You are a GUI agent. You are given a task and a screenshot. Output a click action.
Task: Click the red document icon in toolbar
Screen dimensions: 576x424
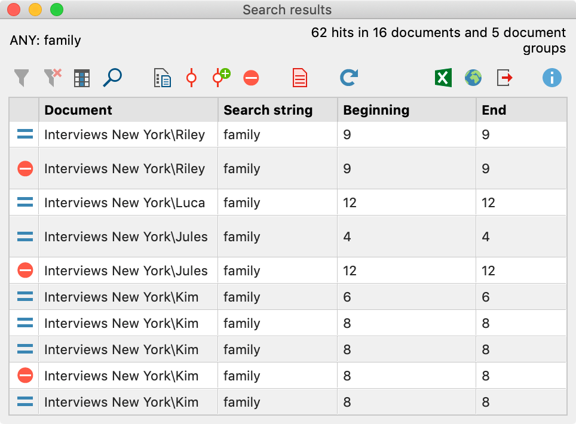299,78
